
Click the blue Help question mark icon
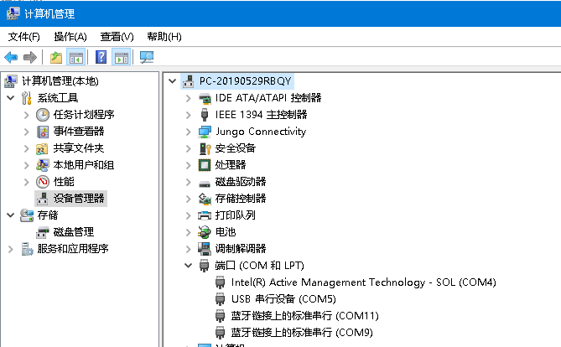(101, 57)
